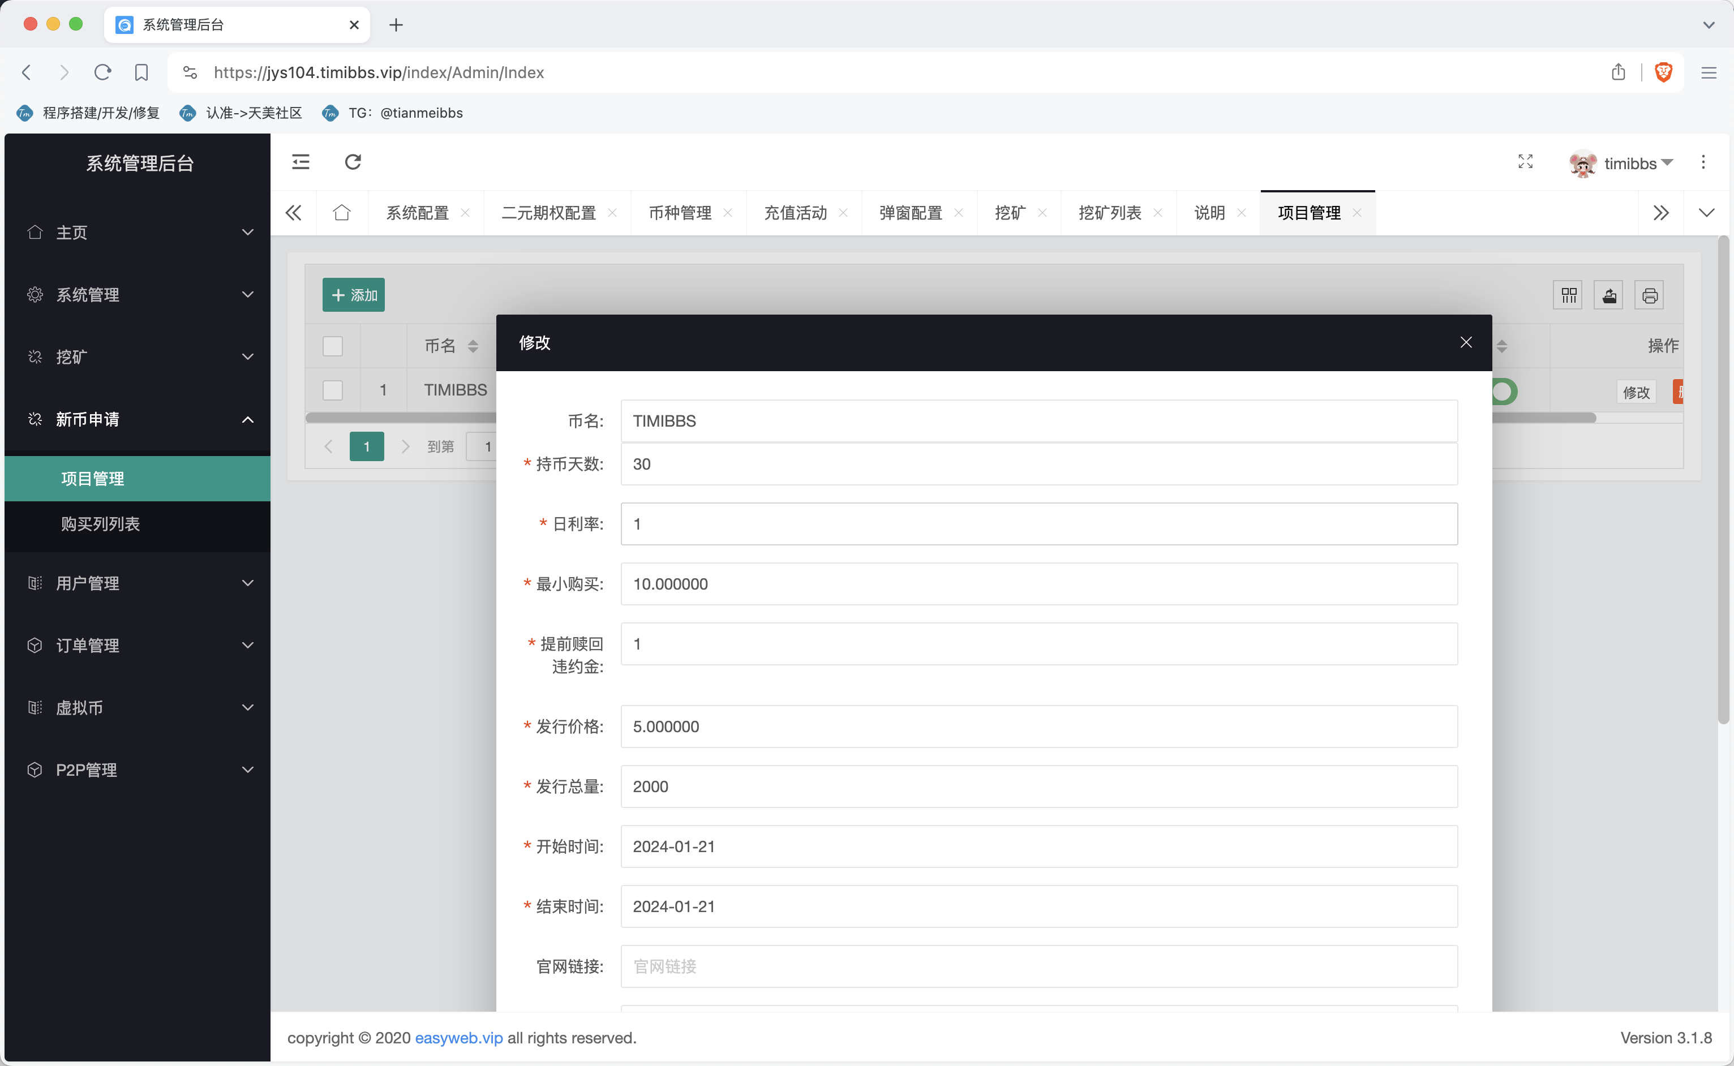Expand the 主页 sidebar menu

click(x=138, y=232)
